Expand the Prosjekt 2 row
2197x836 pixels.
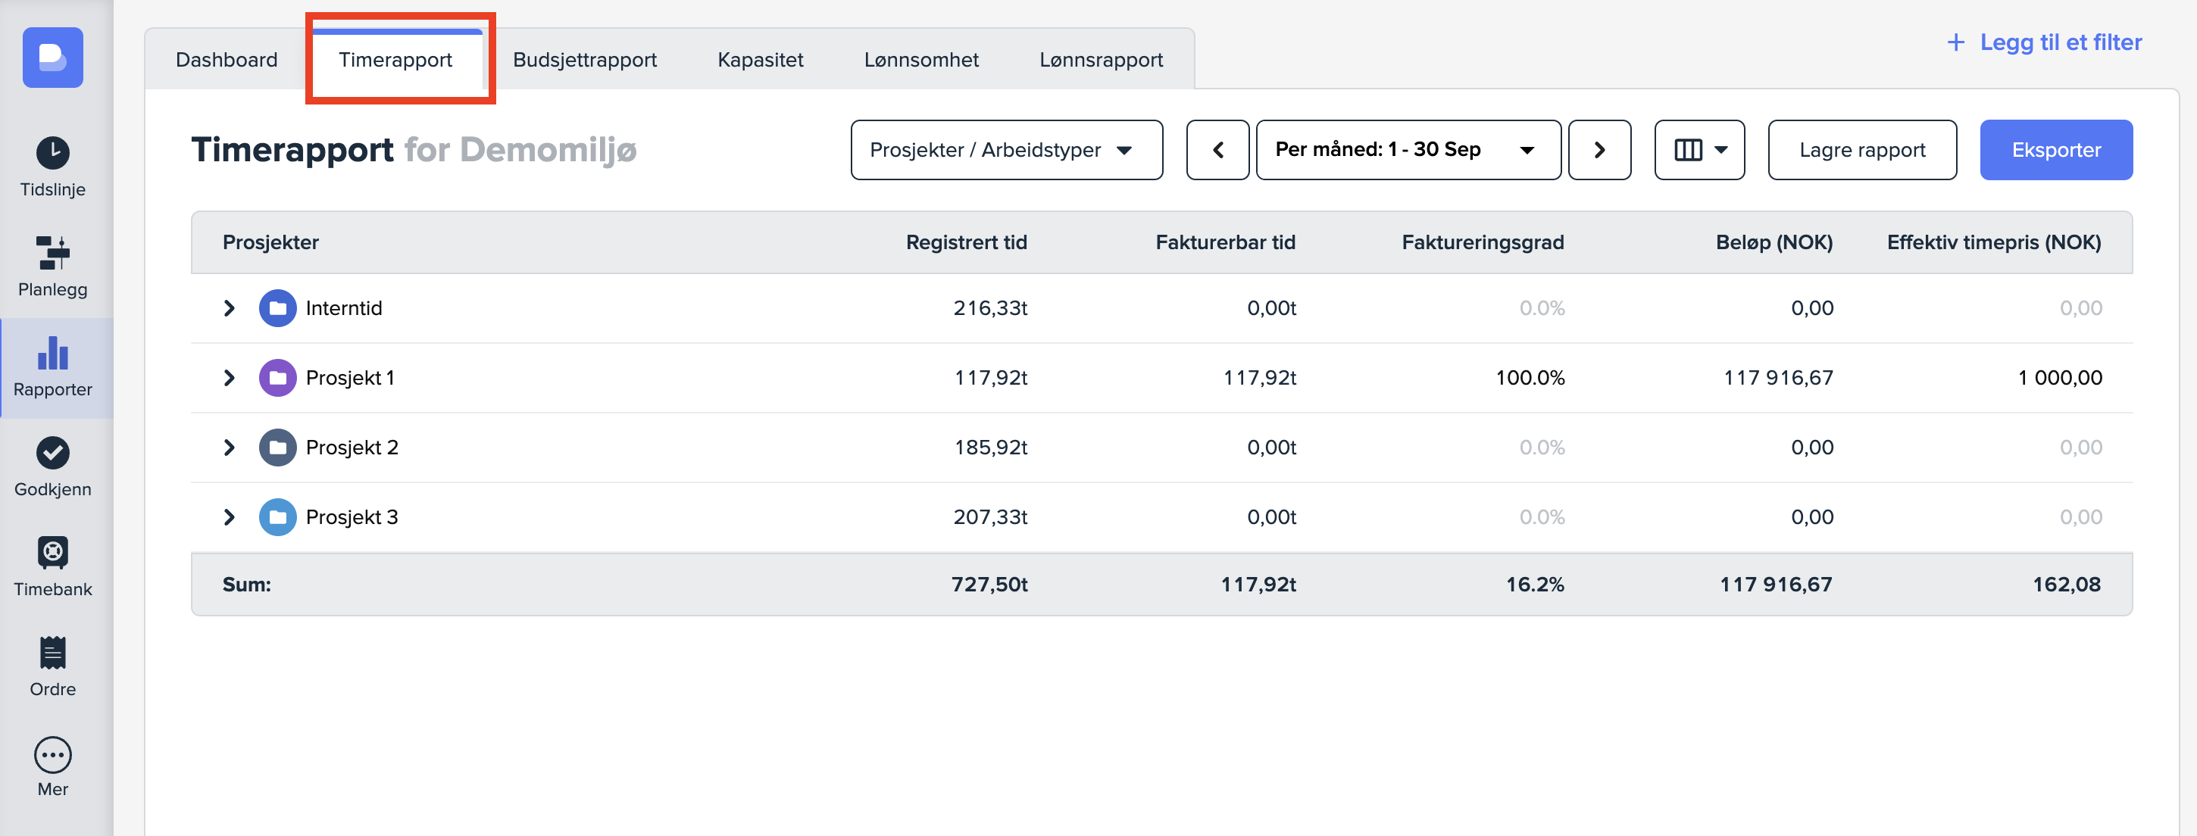pyautogui.click(x=229, y=448)
